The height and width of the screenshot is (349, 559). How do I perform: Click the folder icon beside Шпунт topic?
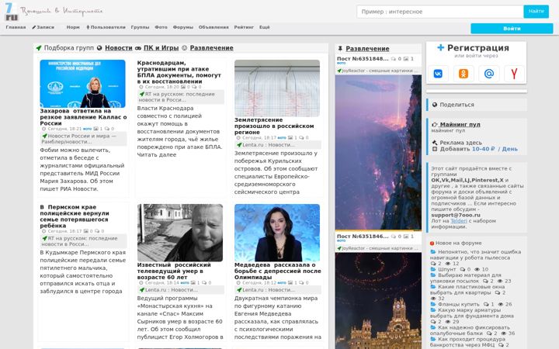[x=433, y=269]
